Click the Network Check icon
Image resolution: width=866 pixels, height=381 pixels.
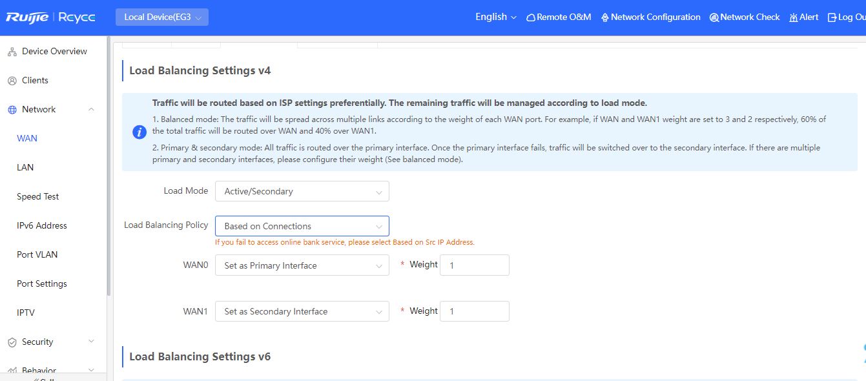click(x=714, y=17)
